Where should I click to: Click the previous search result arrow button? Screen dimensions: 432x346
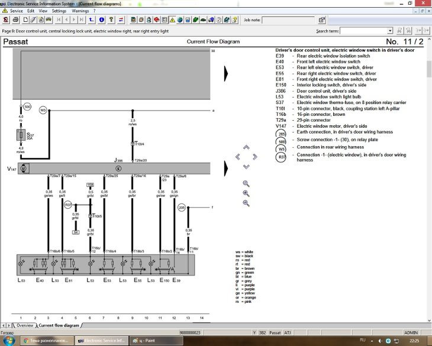tap(418, 31)
